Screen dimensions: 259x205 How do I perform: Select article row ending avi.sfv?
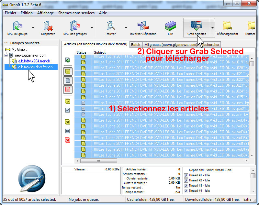(162, 114)
